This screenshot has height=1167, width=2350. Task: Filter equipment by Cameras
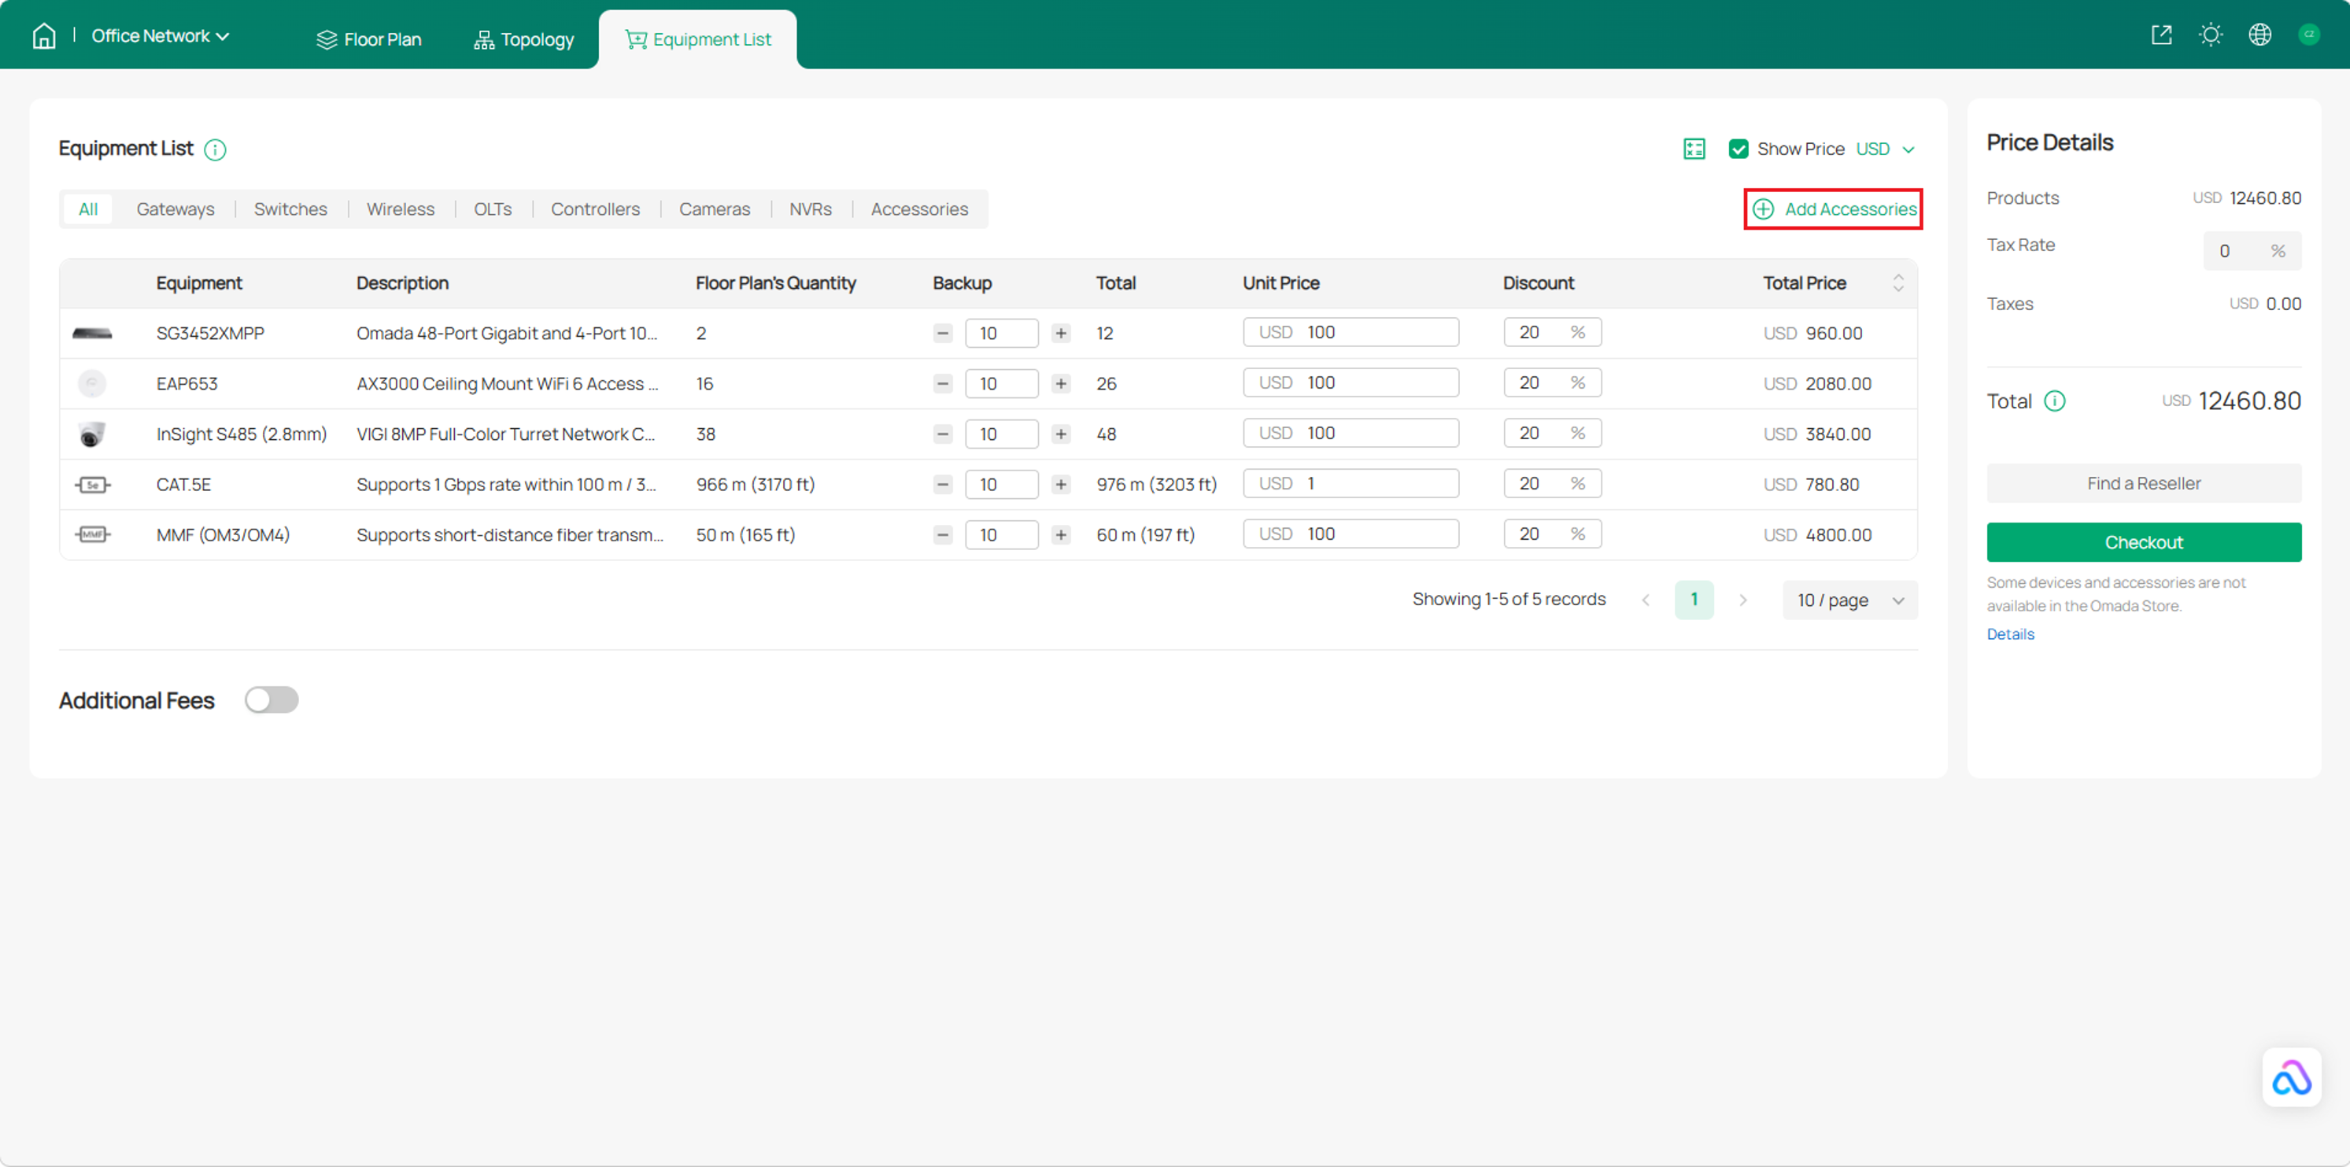point(715,209)
